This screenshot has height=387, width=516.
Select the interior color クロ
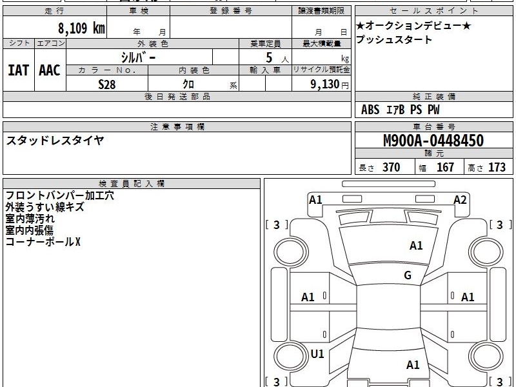click(188, 84)
